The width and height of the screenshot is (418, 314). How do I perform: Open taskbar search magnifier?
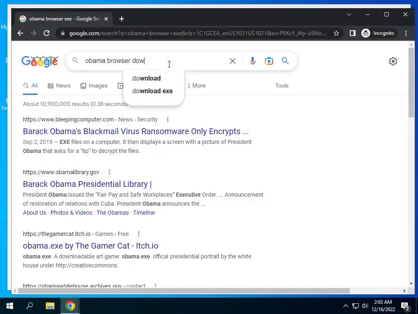click(29, 306)
